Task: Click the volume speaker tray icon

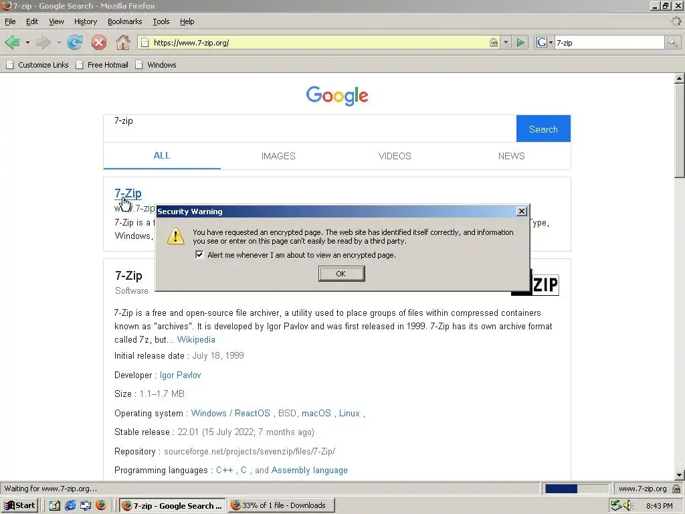Action: [627, 505]
